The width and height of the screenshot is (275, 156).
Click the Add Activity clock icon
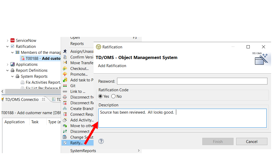tap(65, 120)
